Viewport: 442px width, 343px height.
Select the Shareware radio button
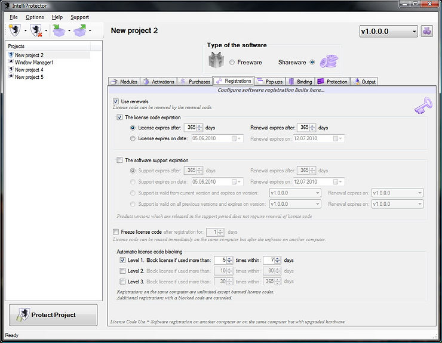pos(312,62)
